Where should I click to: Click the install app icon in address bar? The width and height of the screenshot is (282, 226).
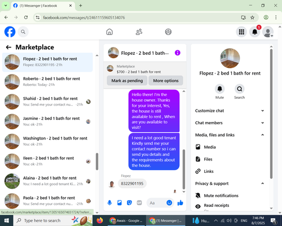(x=244, y=18)
